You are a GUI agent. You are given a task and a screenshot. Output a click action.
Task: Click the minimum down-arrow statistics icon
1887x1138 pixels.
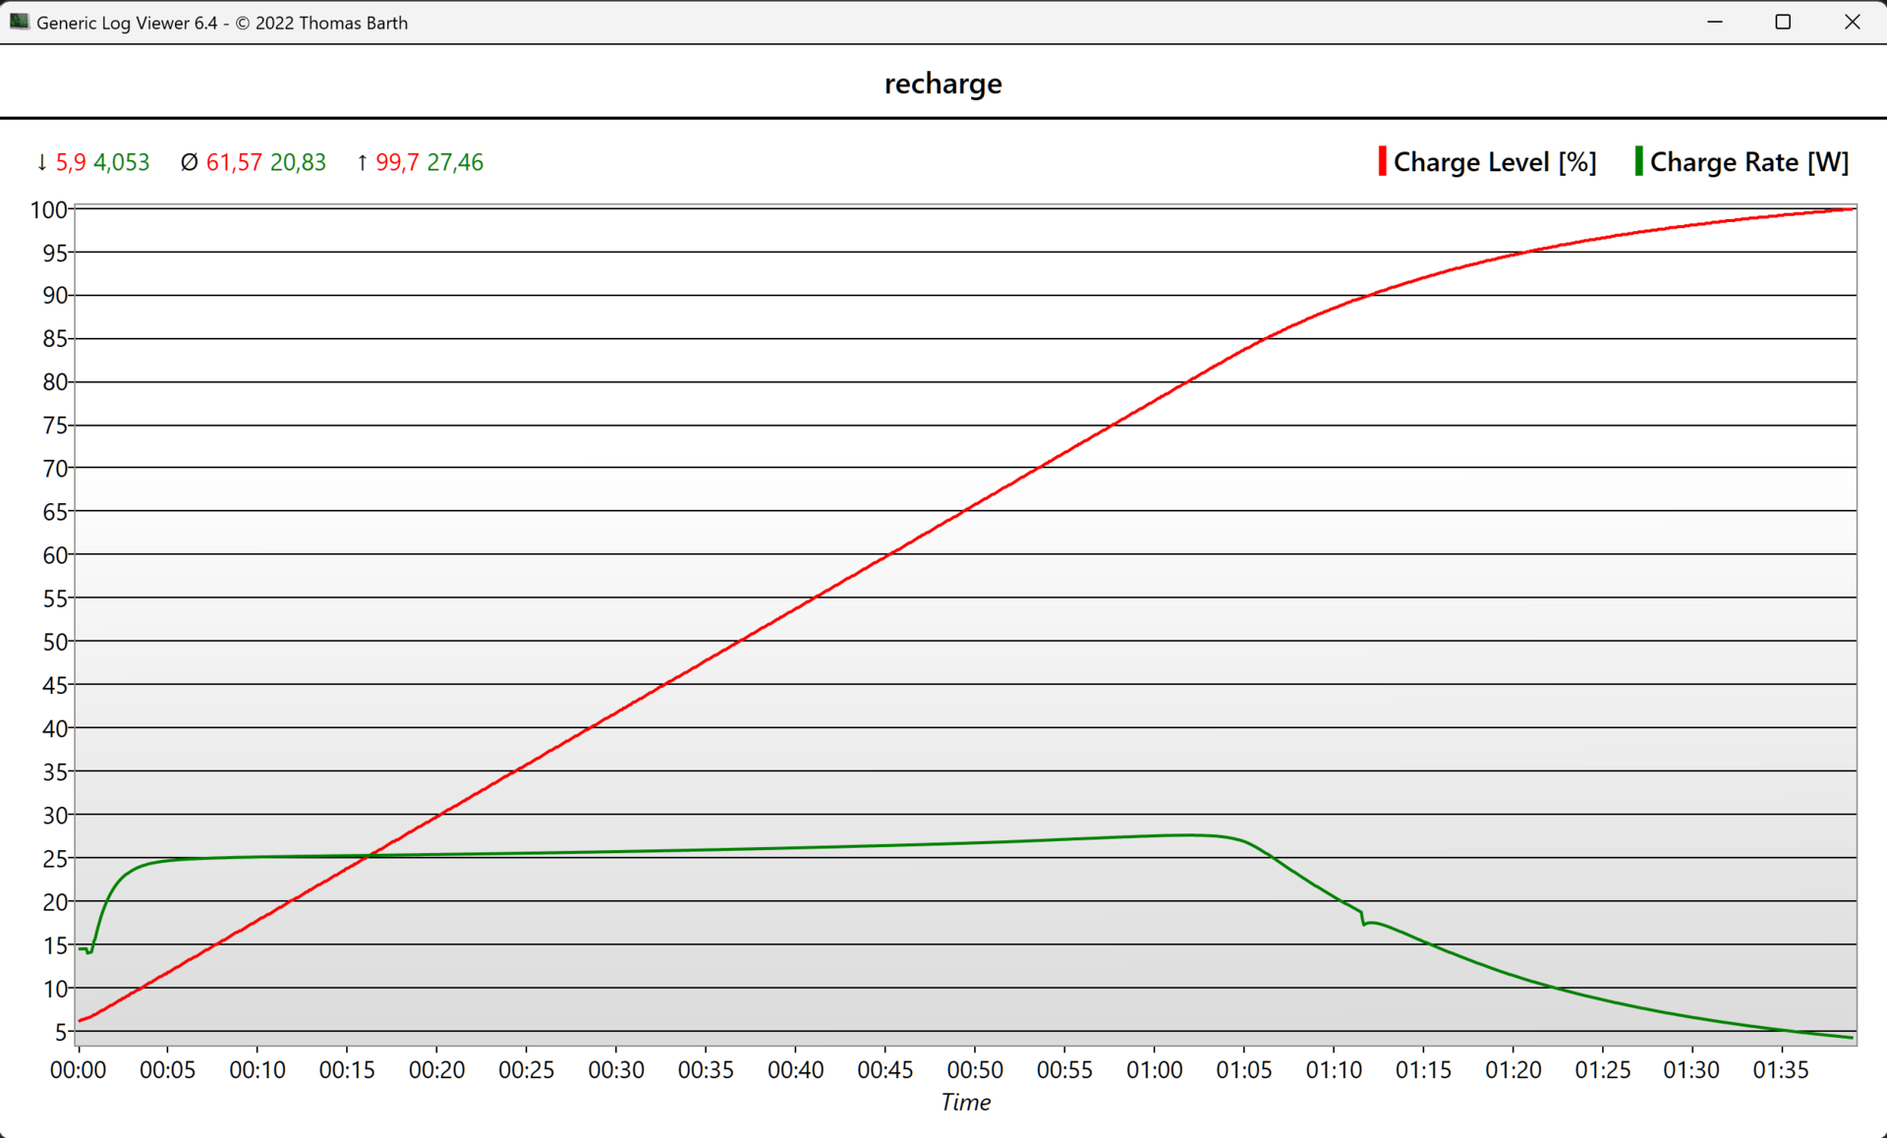[x=41, y=162]
